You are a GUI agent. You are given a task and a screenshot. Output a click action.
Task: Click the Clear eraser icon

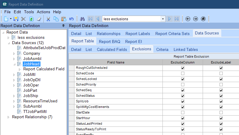39,19
